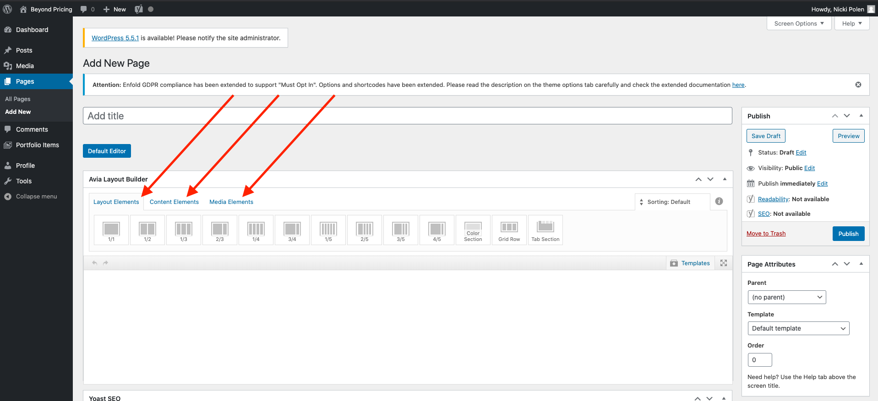The height and width of the screenshot is (401, 878).
Task: Open the comments bubble in admin bar
Action: point(87,9)
